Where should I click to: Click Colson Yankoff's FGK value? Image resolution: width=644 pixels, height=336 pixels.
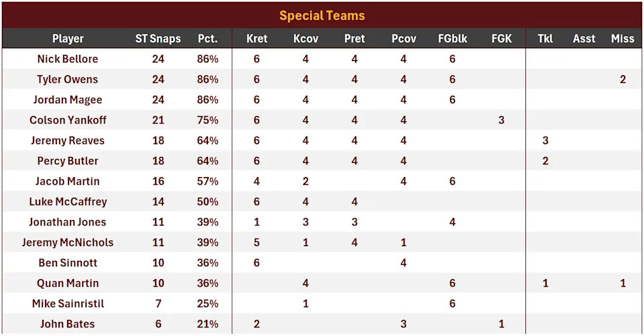click(x=501, y=120)
